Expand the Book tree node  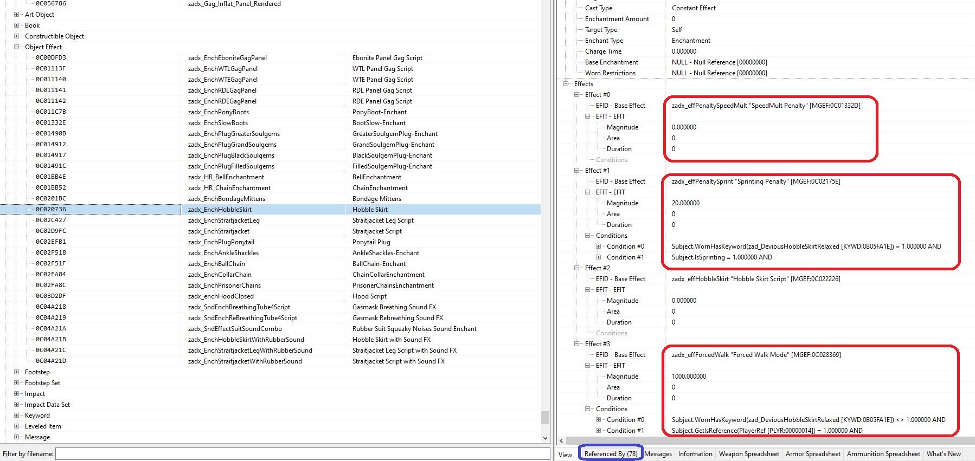coord(17,25)
